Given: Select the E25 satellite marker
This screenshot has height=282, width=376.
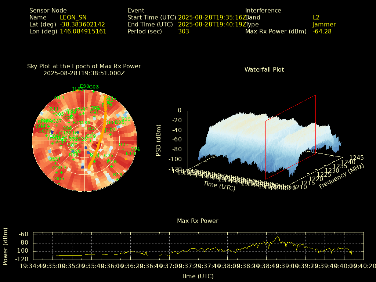Looking at the screenshot, I should click(126, 119).
